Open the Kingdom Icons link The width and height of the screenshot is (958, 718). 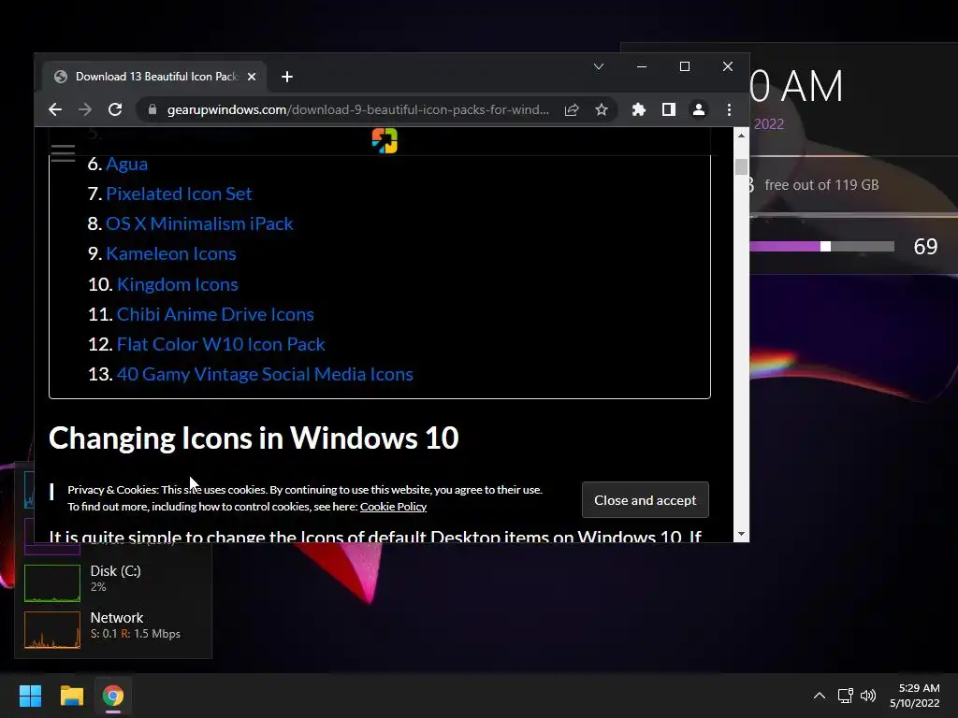click(x=177, y=284)
